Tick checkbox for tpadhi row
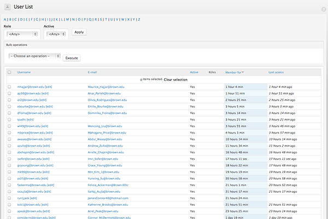 coord(9,120)
